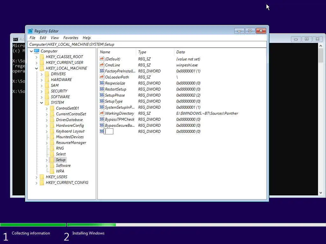Click the Data column header
This screenshot has height=244, width=326.
pyautogui.click(x=220, y=52)
